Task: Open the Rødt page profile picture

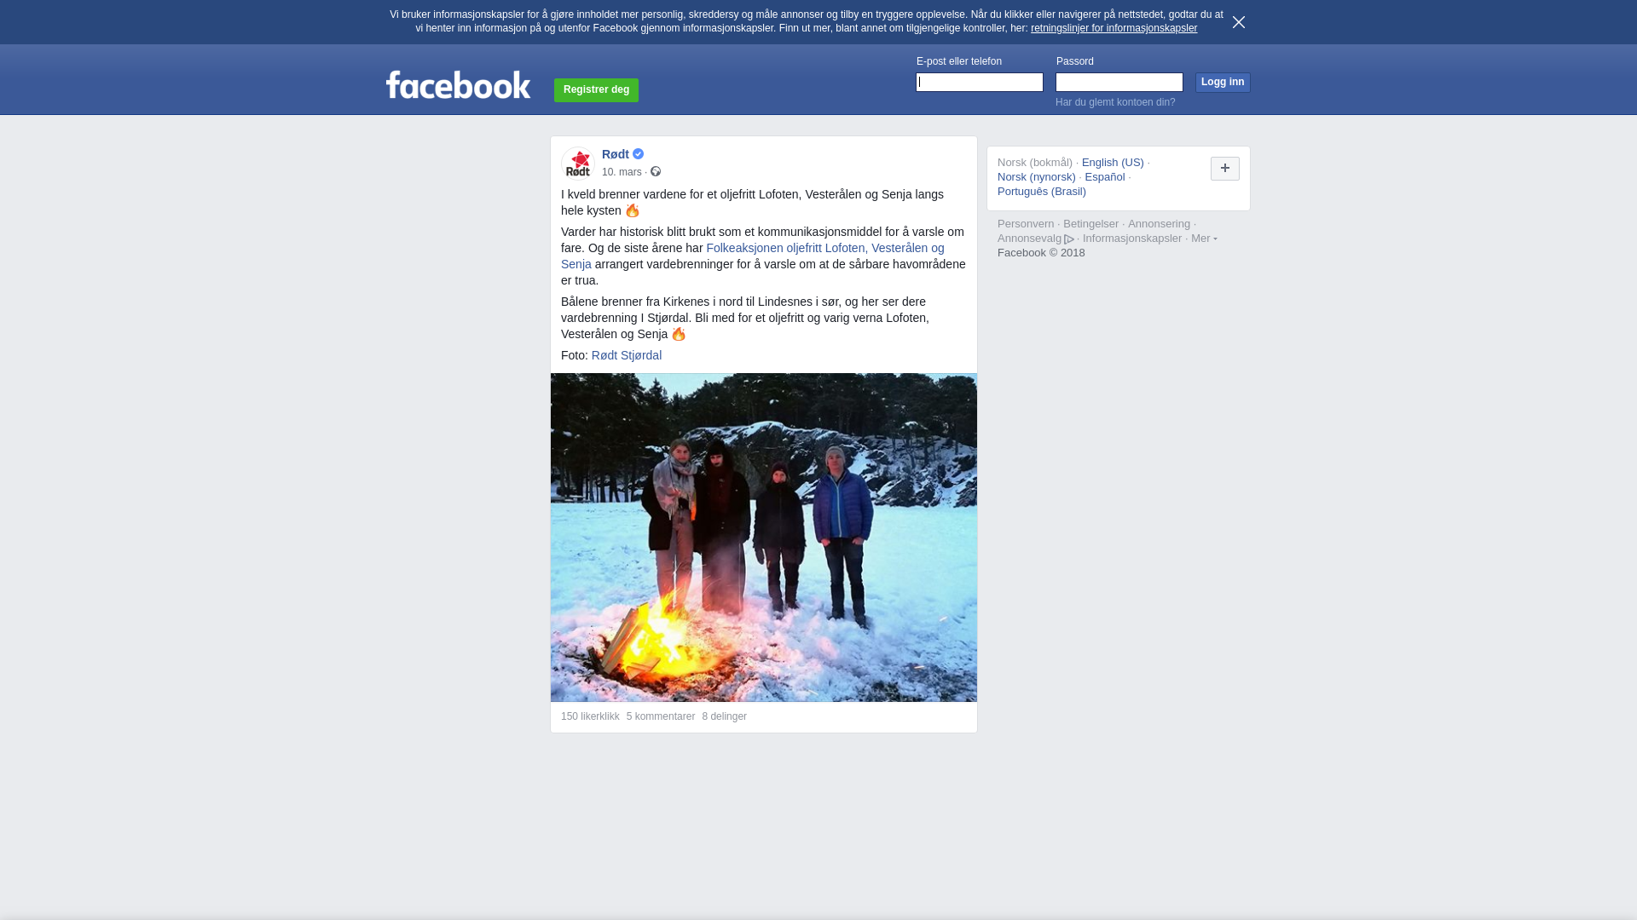Action: click(x=578, y=163)
